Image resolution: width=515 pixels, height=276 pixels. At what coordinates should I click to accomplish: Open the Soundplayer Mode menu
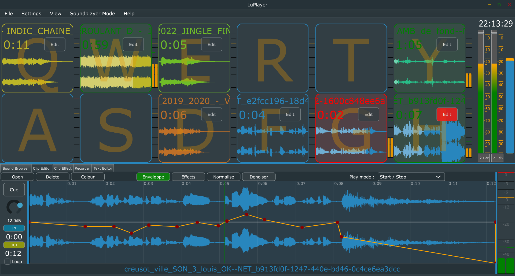tap(92, 13)
